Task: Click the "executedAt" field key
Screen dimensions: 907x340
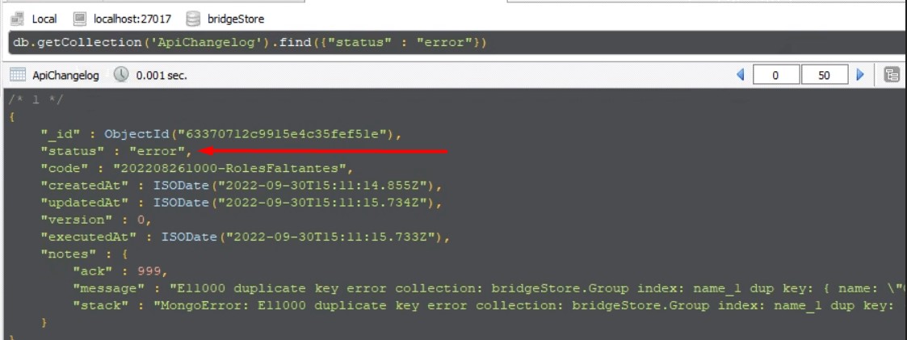Action: tap(89, 237)
